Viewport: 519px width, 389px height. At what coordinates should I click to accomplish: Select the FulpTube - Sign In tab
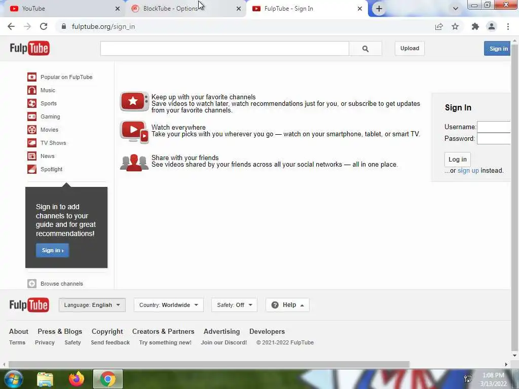click(x=306, y=9)
